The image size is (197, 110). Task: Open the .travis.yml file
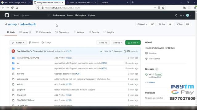click(x=21, y=95)
